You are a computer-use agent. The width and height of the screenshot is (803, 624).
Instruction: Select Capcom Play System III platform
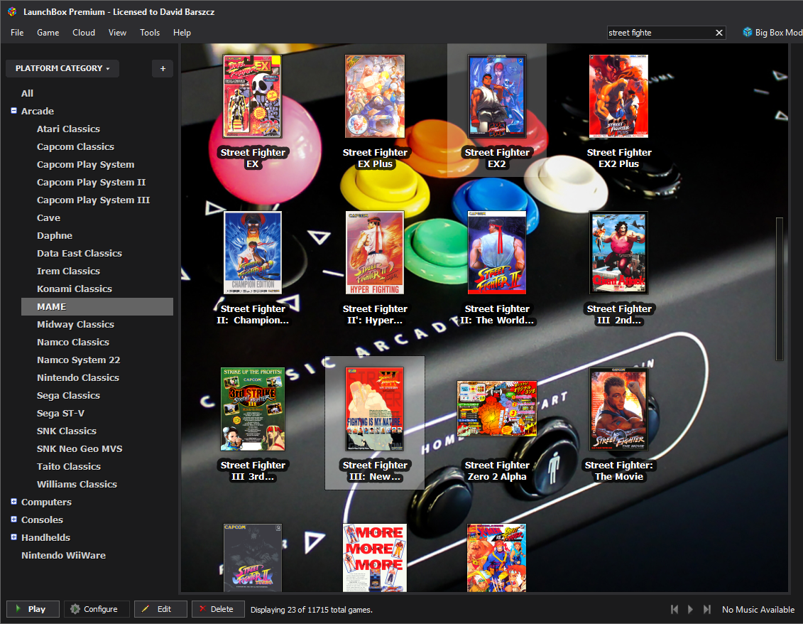(x=93, y=200)
